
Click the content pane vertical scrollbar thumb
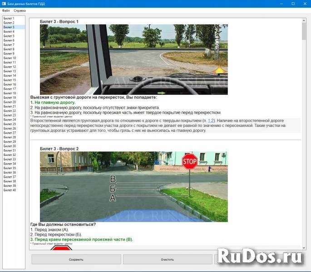304,32
